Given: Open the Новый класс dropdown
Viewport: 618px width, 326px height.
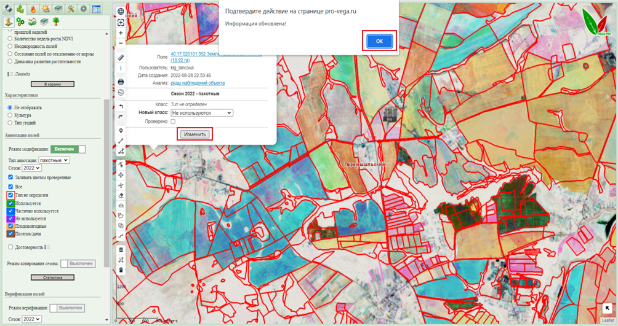Looking at the screenshot, I should point(202,113).
